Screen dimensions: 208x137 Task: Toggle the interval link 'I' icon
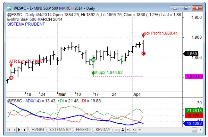(134, 130)
